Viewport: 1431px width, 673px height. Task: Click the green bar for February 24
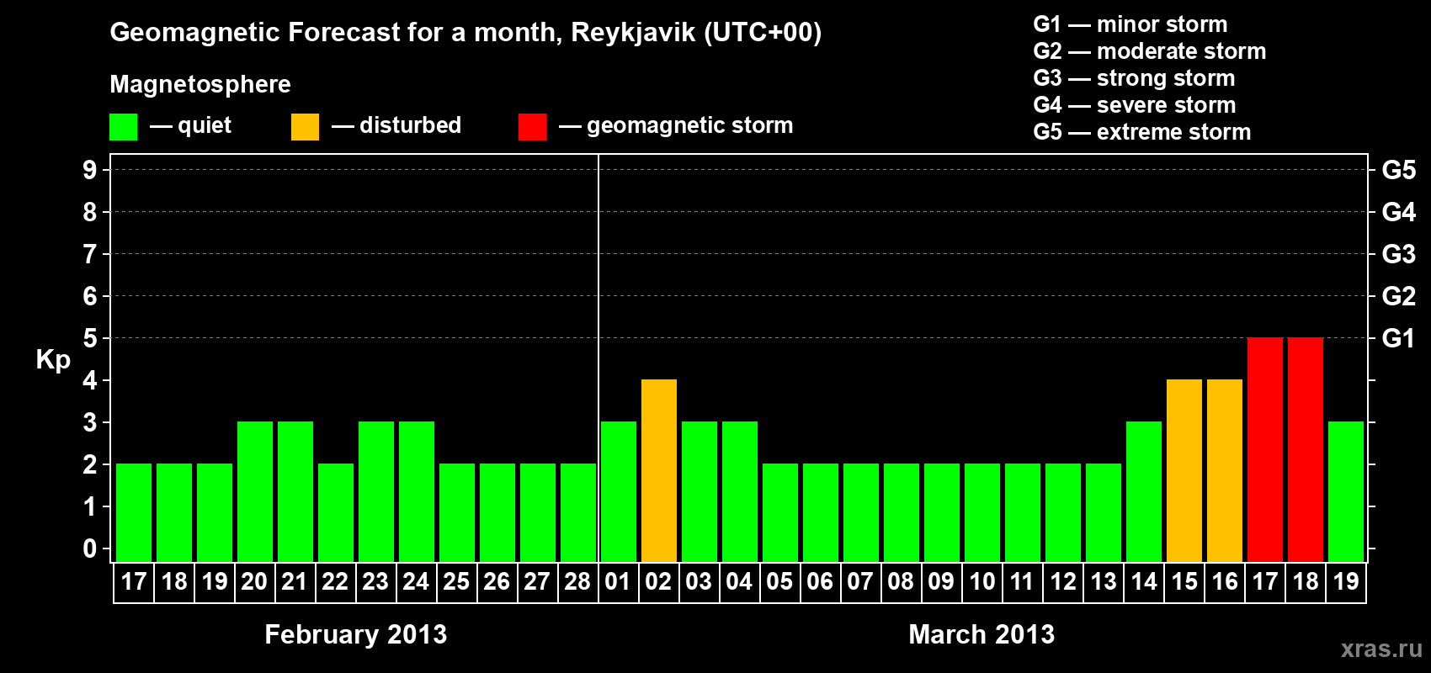click(x=417, y=492)
